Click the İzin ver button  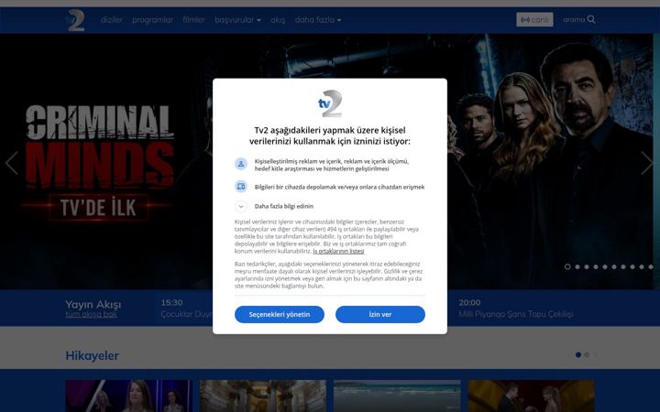[x=380, y=314]
